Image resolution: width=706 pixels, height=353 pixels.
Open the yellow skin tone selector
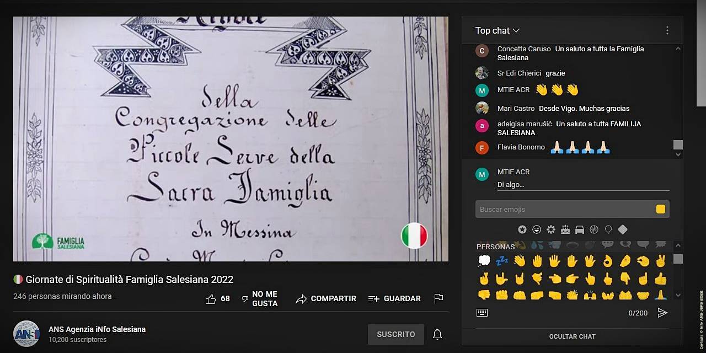tap(660, 209)
